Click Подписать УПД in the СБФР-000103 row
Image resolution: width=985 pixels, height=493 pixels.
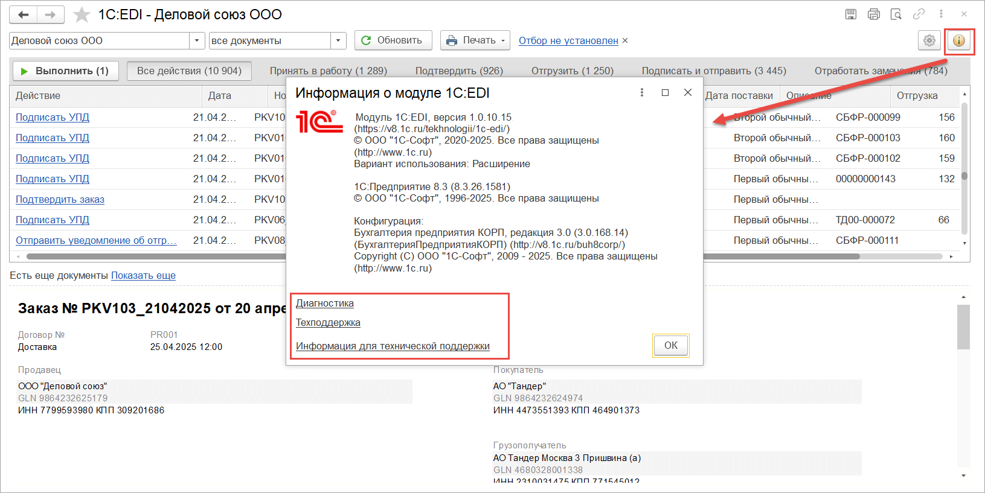click(x=53, y=138)
